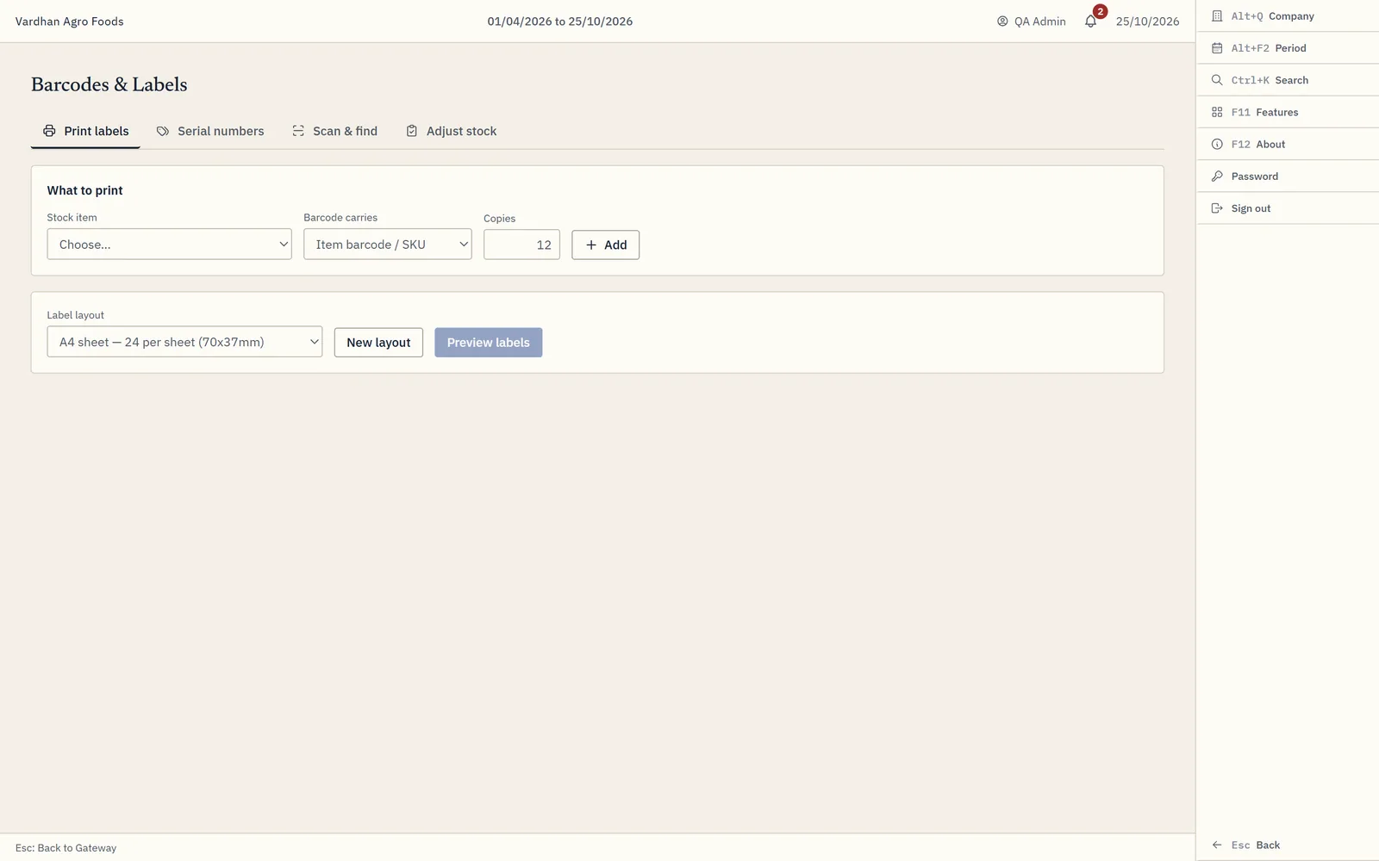Go to the Adjust stock tab
This screenshot has width=1379, height=861.
tap(451, 131)
